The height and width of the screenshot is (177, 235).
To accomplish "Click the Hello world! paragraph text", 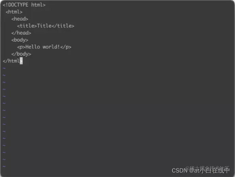I will pyautogui.click(x=43, y=47).
